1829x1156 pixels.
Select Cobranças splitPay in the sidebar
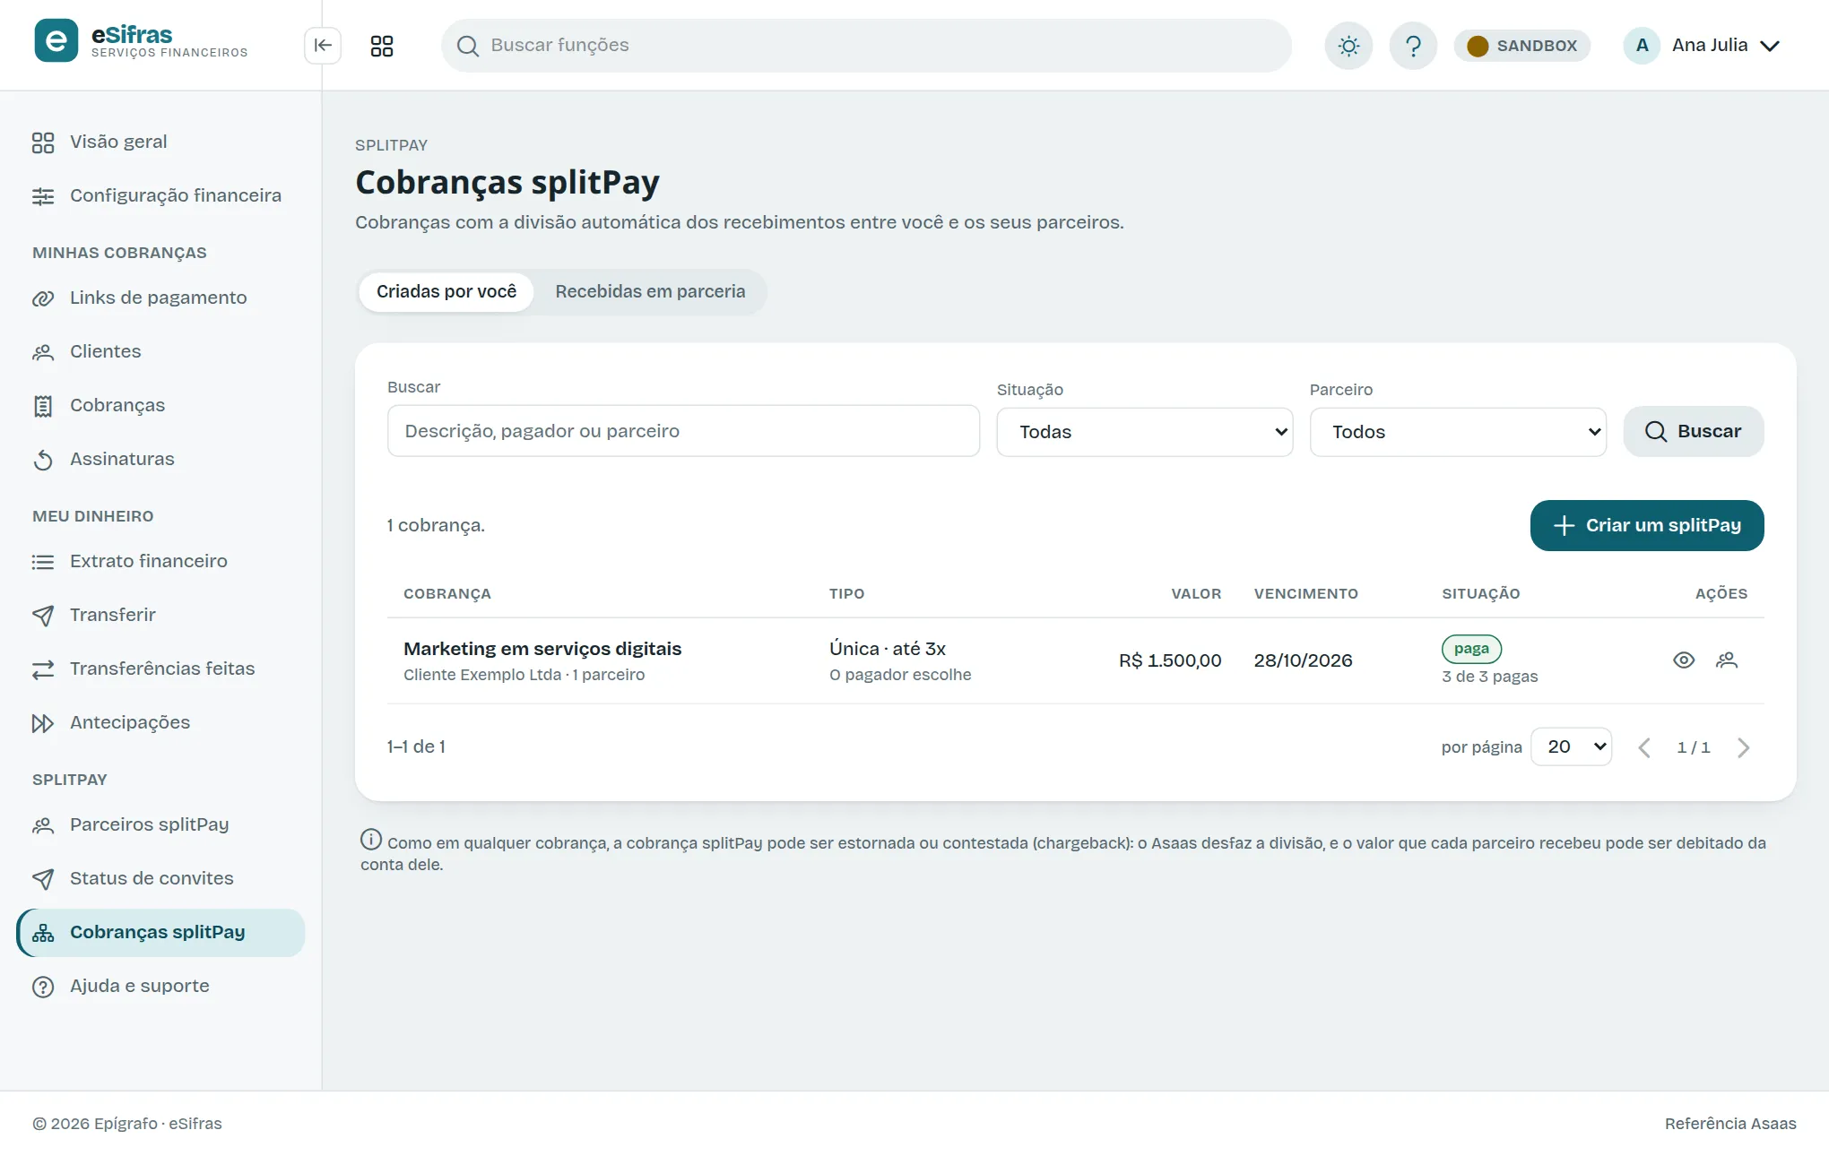(160, 933)
